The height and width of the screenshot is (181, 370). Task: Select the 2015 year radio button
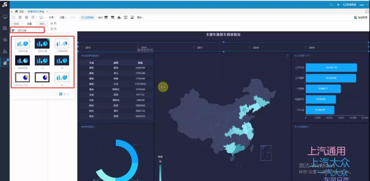click(82, 47)
